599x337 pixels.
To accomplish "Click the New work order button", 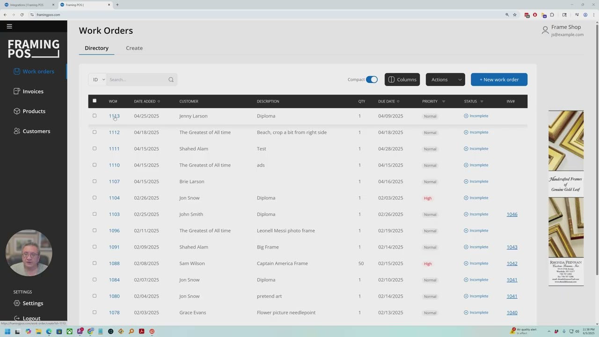I will click(x=499, y=80).
